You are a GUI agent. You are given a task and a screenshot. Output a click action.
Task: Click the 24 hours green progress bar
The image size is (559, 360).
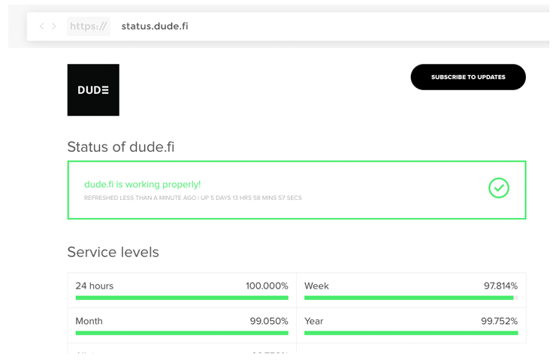182,298
